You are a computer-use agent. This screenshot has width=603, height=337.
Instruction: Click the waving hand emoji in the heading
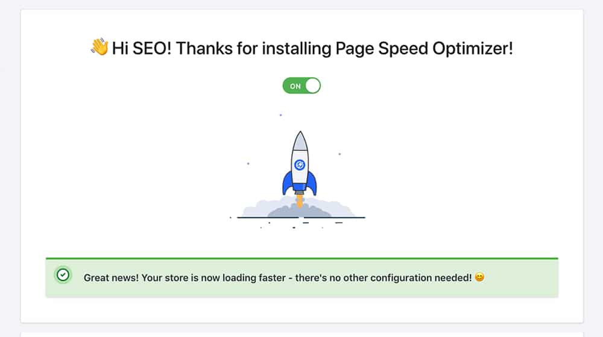click(x=99, y=47)
